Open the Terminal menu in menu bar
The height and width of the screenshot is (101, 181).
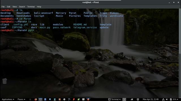click(x=31, y=7)
